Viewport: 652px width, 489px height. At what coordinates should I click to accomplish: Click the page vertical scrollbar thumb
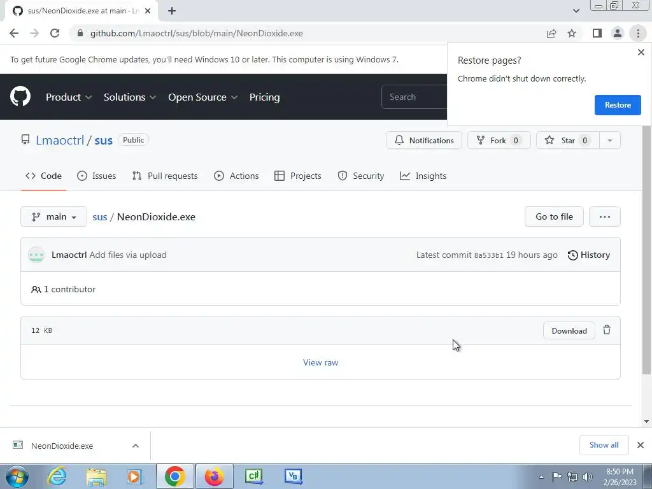(x=646, y=250)
